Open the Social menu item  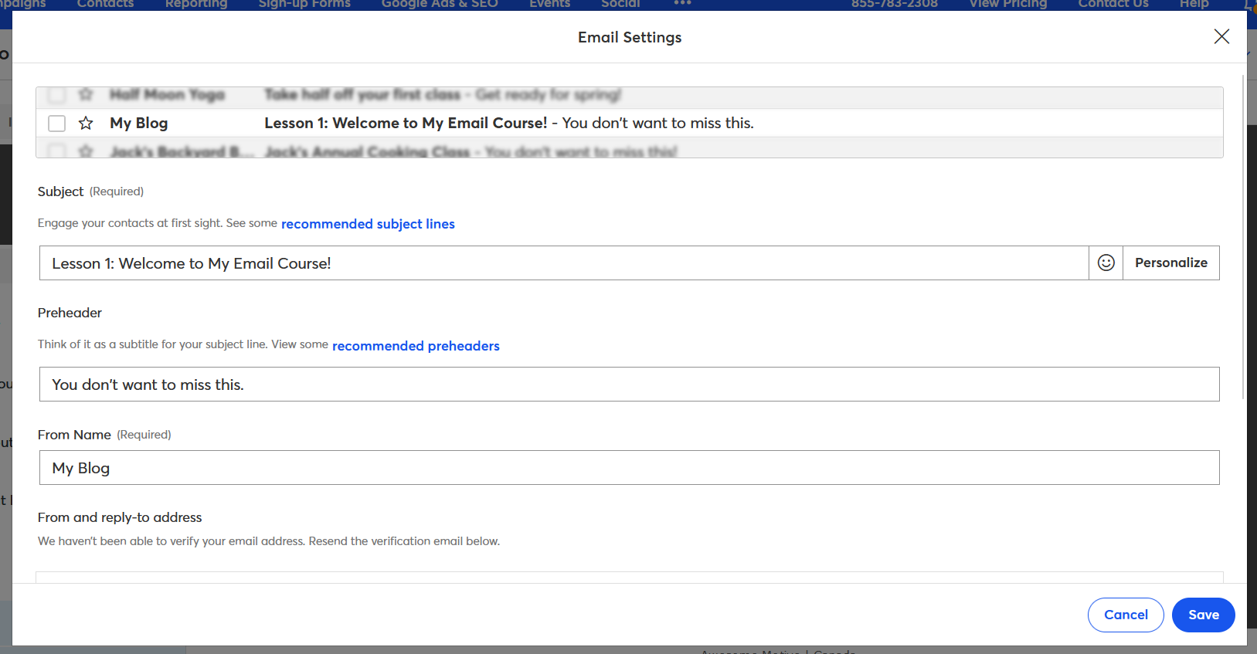coord(620,4)
